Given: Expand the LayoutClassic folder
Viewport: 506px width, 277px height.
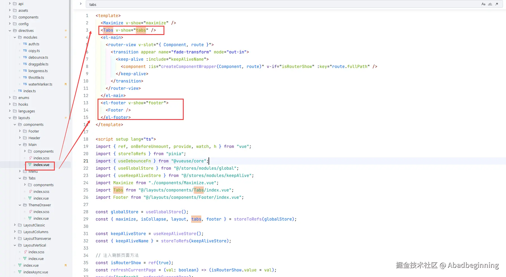Looking at the screenshot, I should (15, 225).
